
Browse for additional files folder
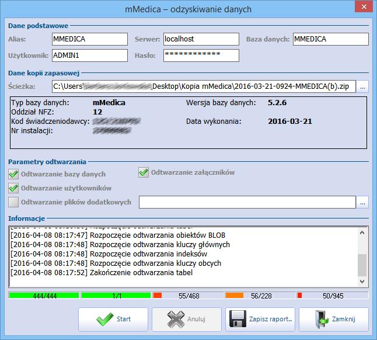(362, 202)
